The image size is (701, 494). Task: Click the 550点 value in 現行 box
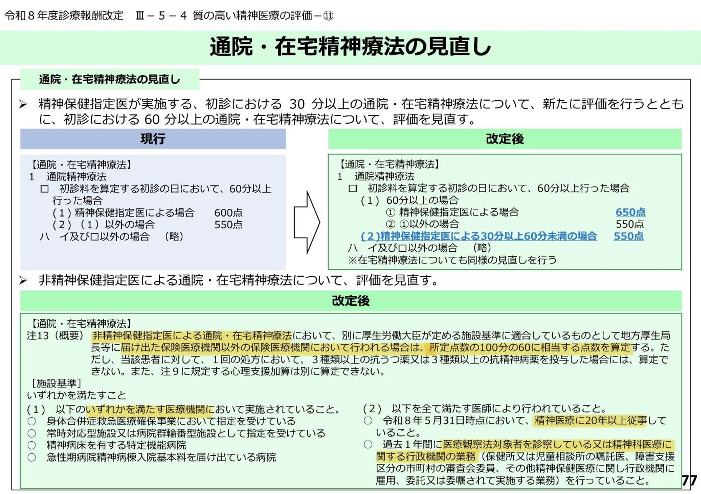(228, 225)
